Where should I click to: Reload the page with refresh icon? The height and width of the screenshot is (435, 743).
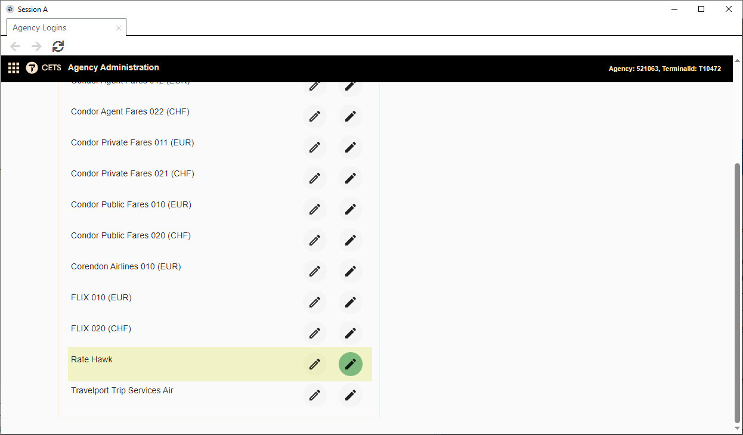tap(58, 46)
